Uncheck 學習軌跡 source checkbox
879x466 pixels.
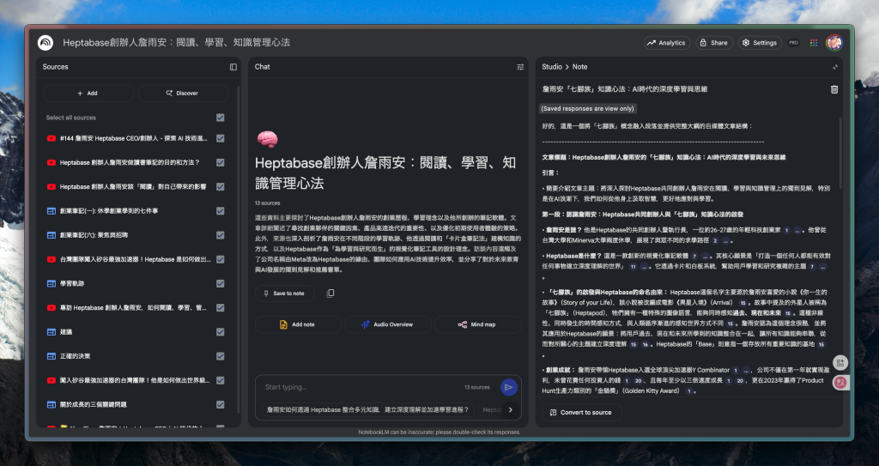click(x=221, y=284)
